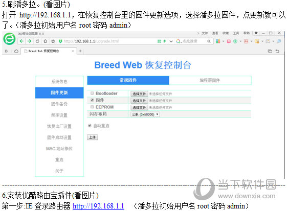Image resolution: width=288 pixels, height=211 pixels.
Task: Click the red square toolbar extension icon
Action: click(x=229, y=41)
